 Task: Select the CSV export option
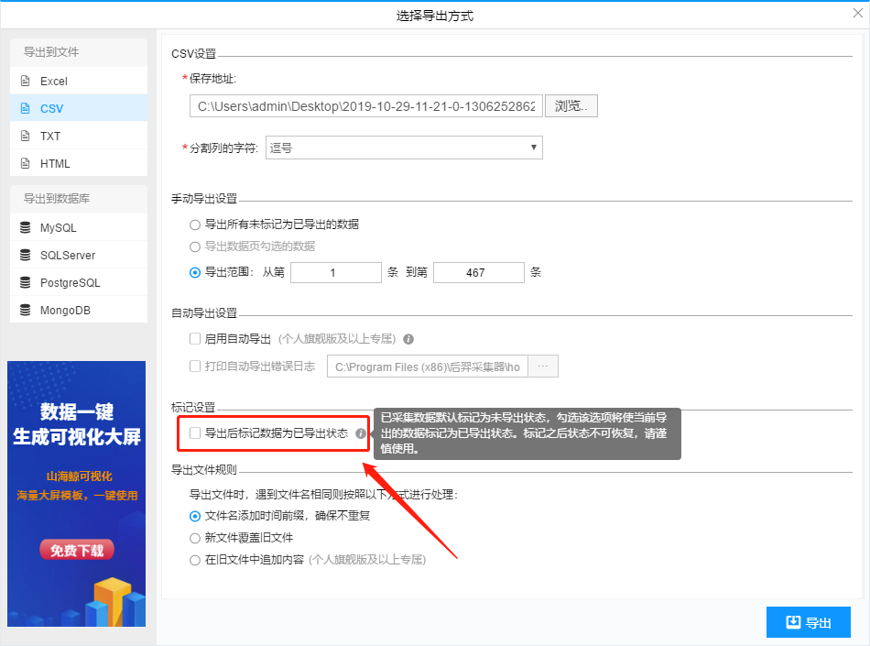coord(79,108)
